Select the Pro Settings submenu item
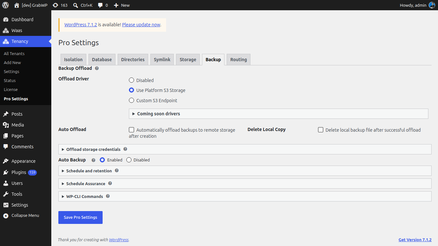The image size is (438, 246). coord(16,99)
